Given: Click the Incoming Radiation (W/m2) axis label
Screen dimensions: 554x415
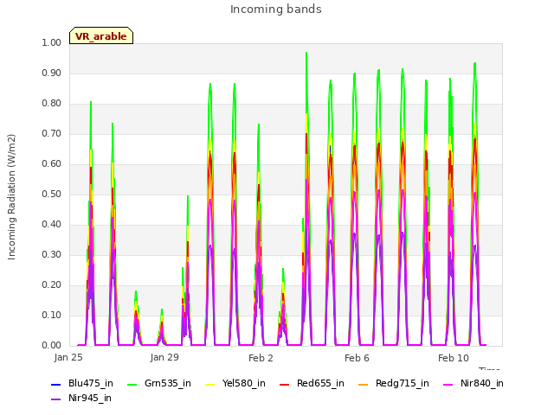Looking at the screenshot, I should pyautogui.click(x=11, y=197).
